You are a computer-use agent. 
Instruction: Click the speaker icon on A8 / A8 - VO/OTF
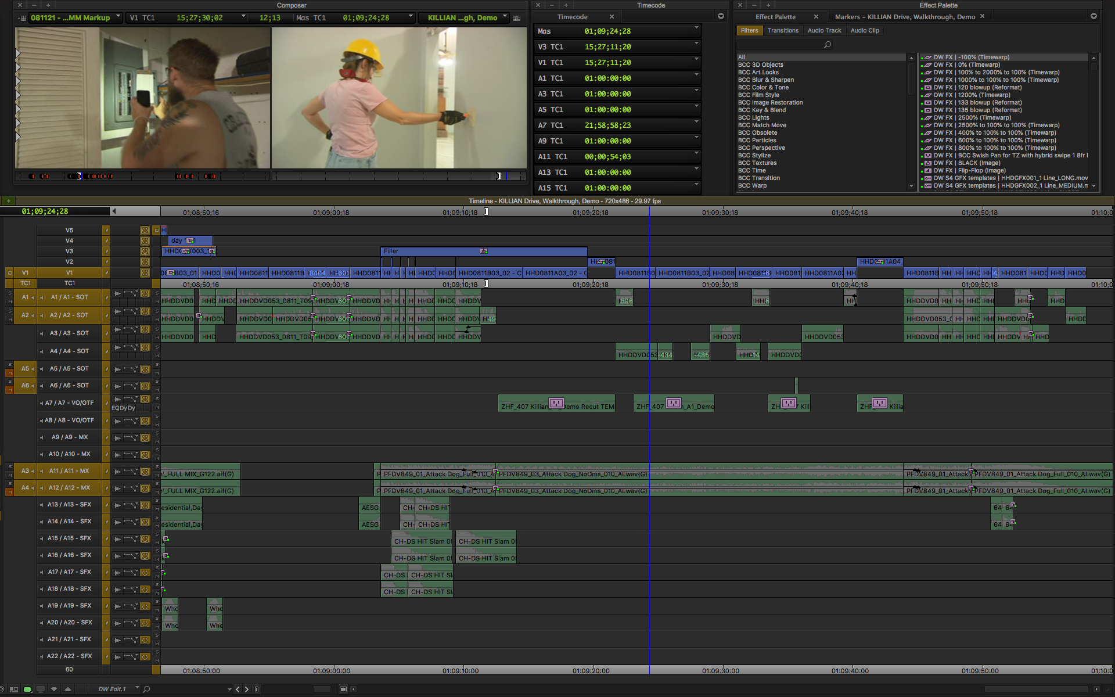pyautogui.click(x=41, y=421)
